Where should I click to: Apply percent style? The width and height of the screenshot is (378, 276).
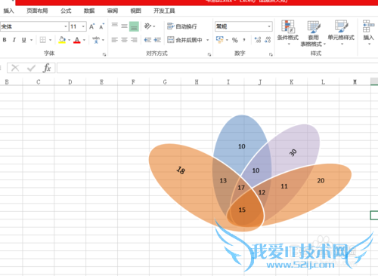[x=235, y=40]
